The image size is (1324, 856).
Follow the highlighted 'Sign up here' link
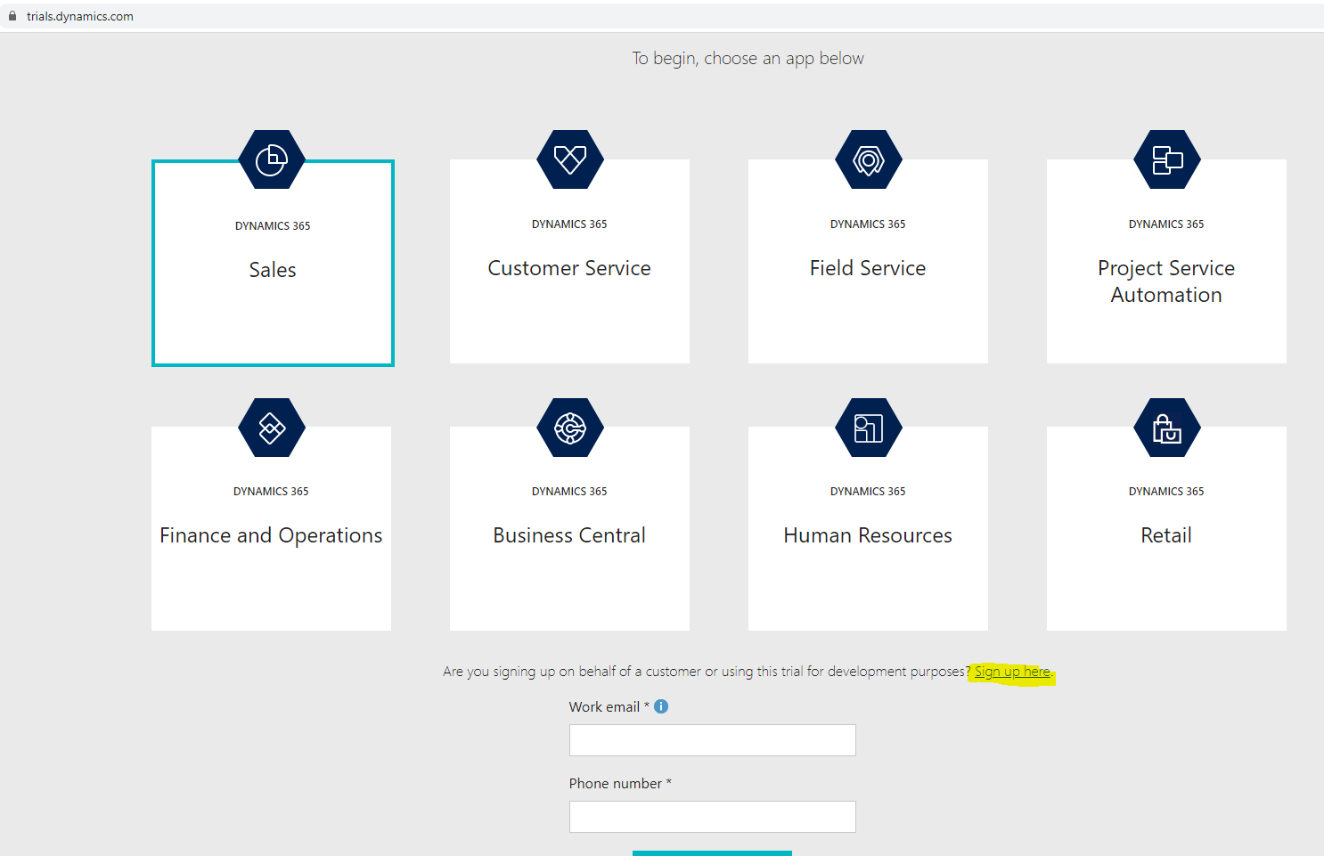[x=1013, y=672]
